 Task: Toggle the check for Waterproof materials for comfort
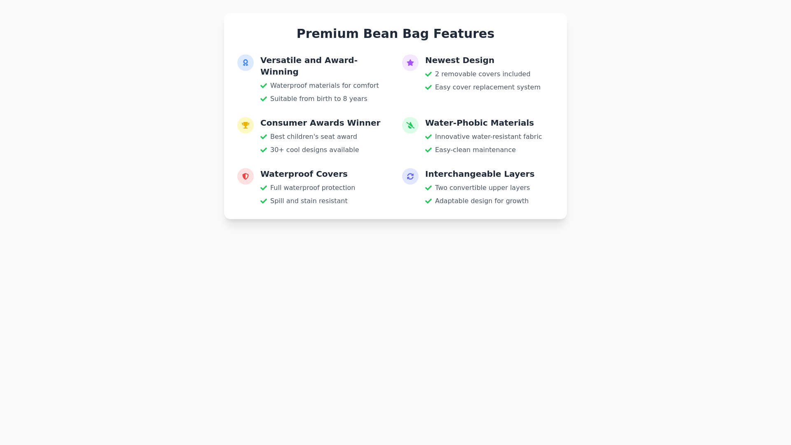(264, 86)
